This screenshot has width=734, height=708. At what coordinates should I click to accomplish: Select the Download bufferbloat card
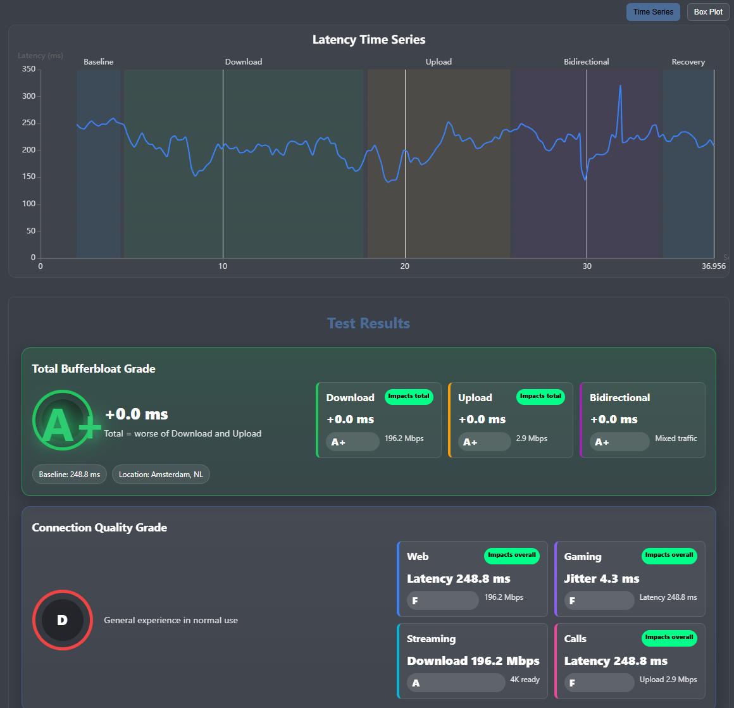[x=378, y=420]
